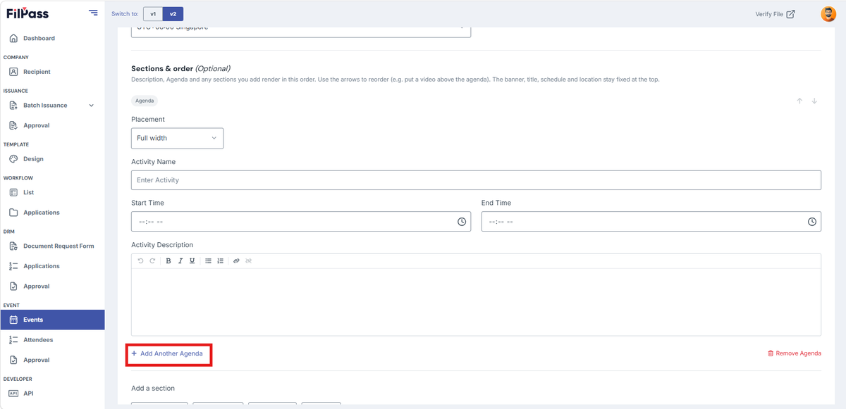This screenshot has width=846, height=409.
Task: Open the Verify File link
Action: (x=775, y=14)
